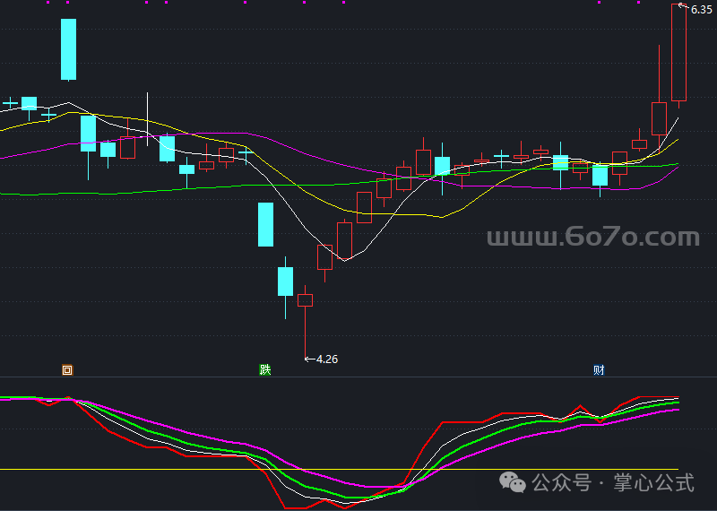Click the small cyan candle above the 财 marker

tap(600, 175)
